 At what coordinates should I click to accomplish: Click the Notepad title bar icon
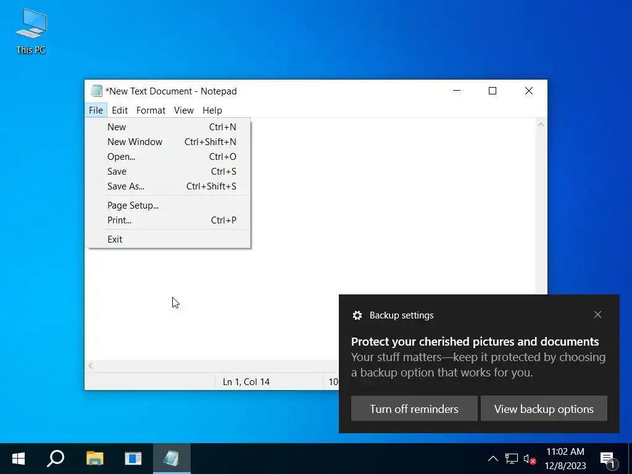pyautogui.click(x=96, y=91)
